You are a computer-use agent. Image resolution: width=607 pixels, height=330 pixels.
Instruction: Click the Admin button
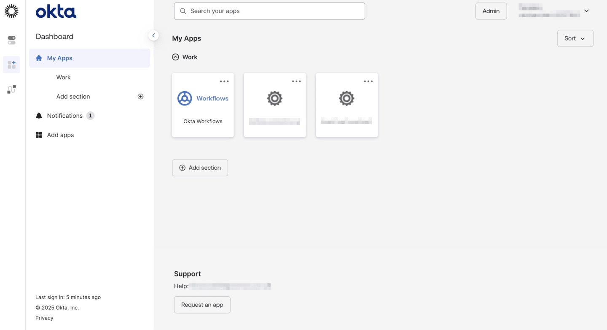491,11
